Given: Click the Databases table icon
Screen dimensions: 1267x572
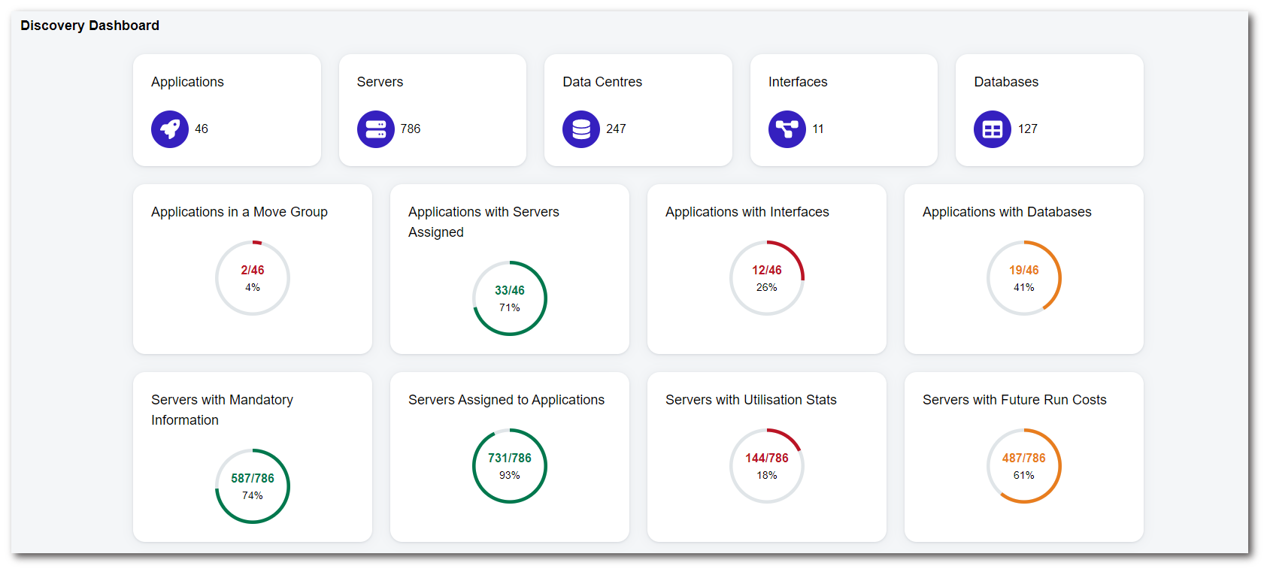Looking at the screenshot, I should coord(993,129).
